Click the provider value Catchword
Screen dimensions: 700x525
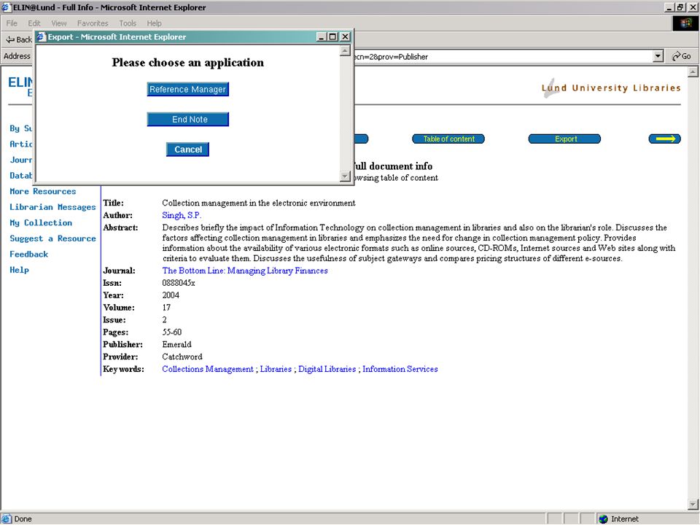[182, 357]
